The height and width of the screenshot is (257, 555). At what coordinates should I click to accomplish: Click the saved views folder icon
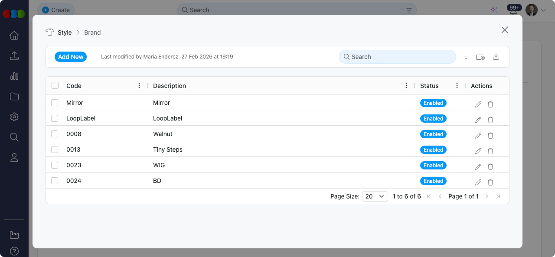(x=480, y=57)
